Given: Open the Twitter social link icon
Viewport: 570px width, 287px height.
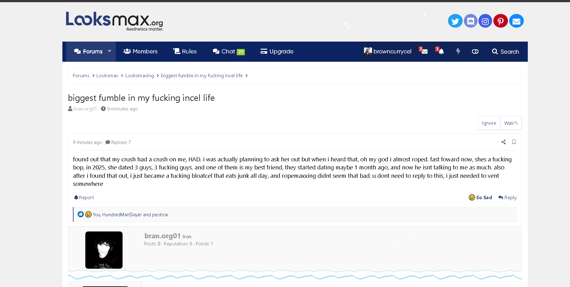Looking at the screenshot, I should [x=455, y=21].
